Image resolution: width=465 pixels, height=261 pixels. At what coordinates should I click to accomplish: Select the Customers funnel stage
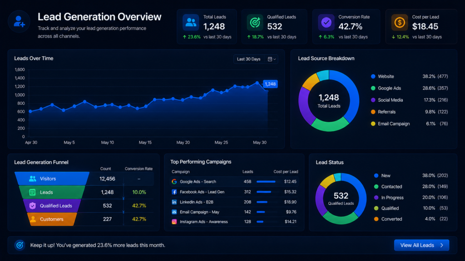52,219
